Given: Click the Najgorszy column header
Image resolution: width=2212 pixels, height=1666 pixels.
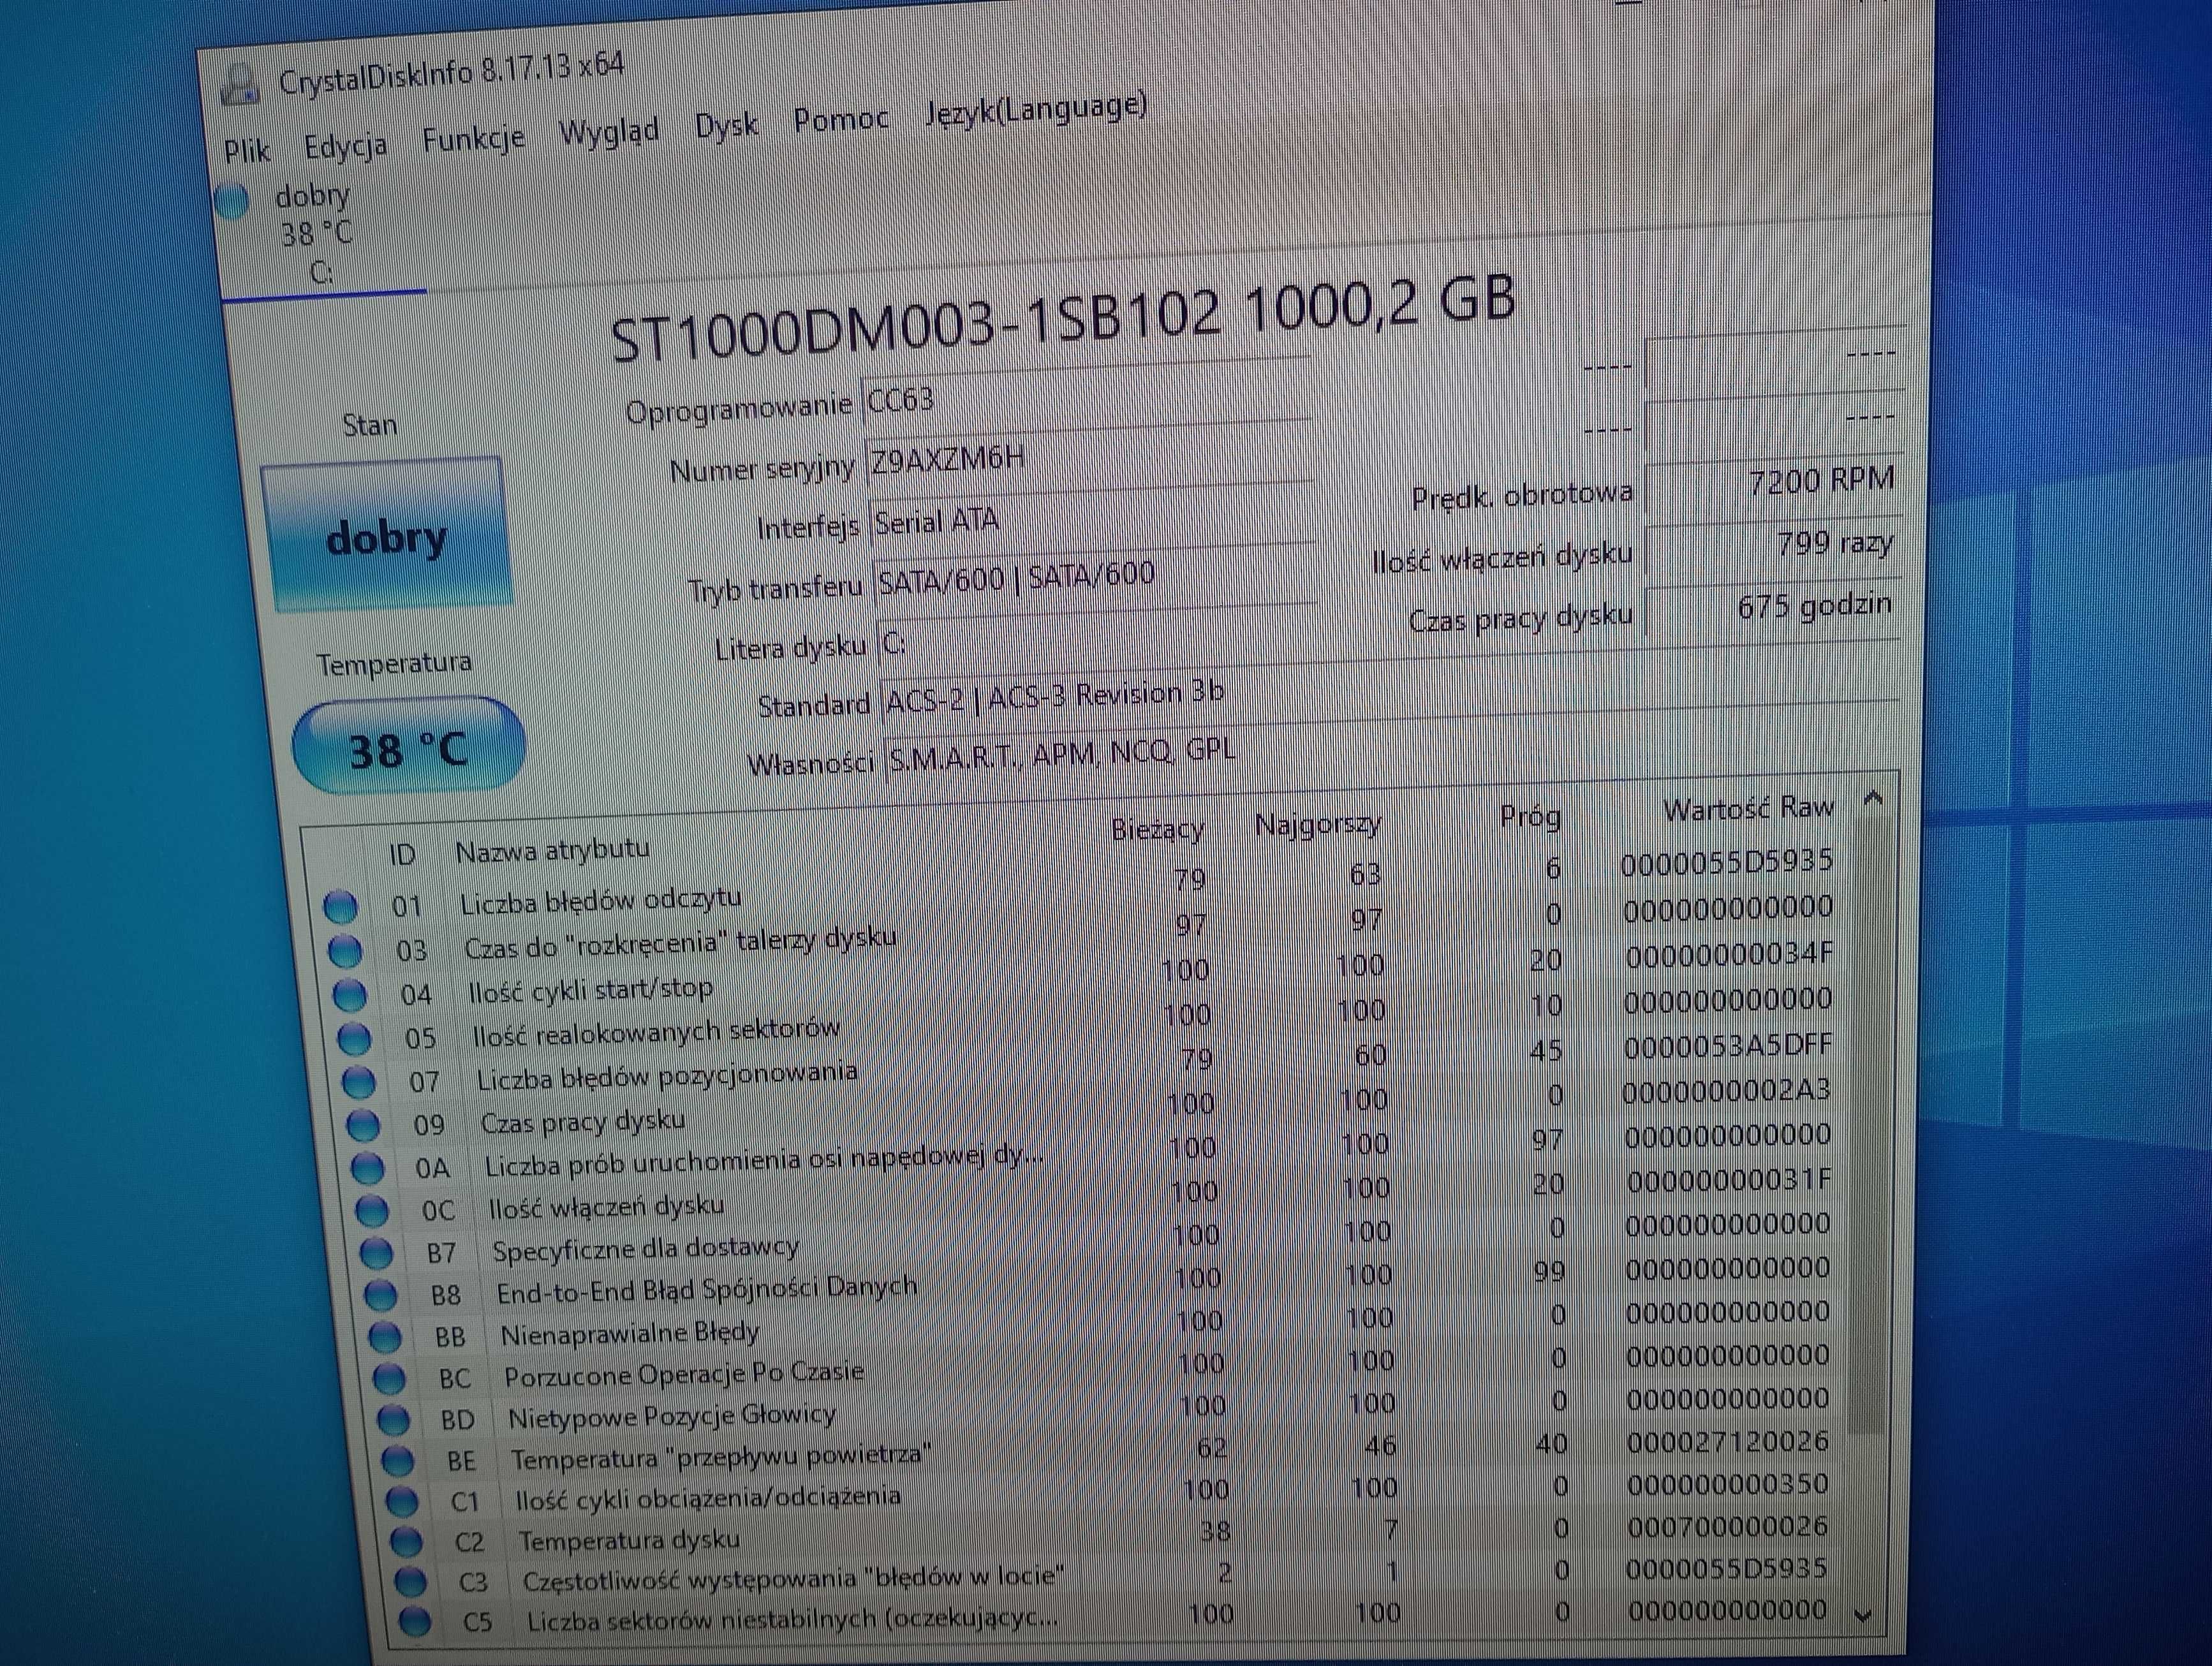Looking at the screenshot, I should click(x=1318, y=825).
